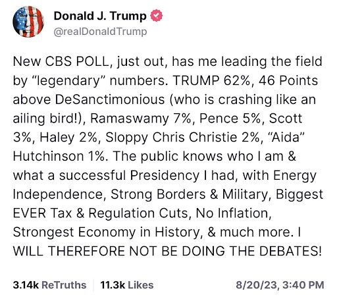
Task: View the 11.3k Likes count
Action: click(113, 285)
